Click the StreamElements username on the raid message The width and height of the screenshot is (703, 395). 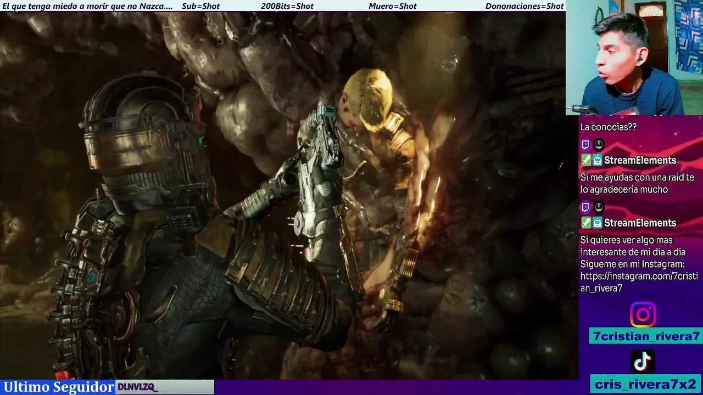click(x=640, y=160)
